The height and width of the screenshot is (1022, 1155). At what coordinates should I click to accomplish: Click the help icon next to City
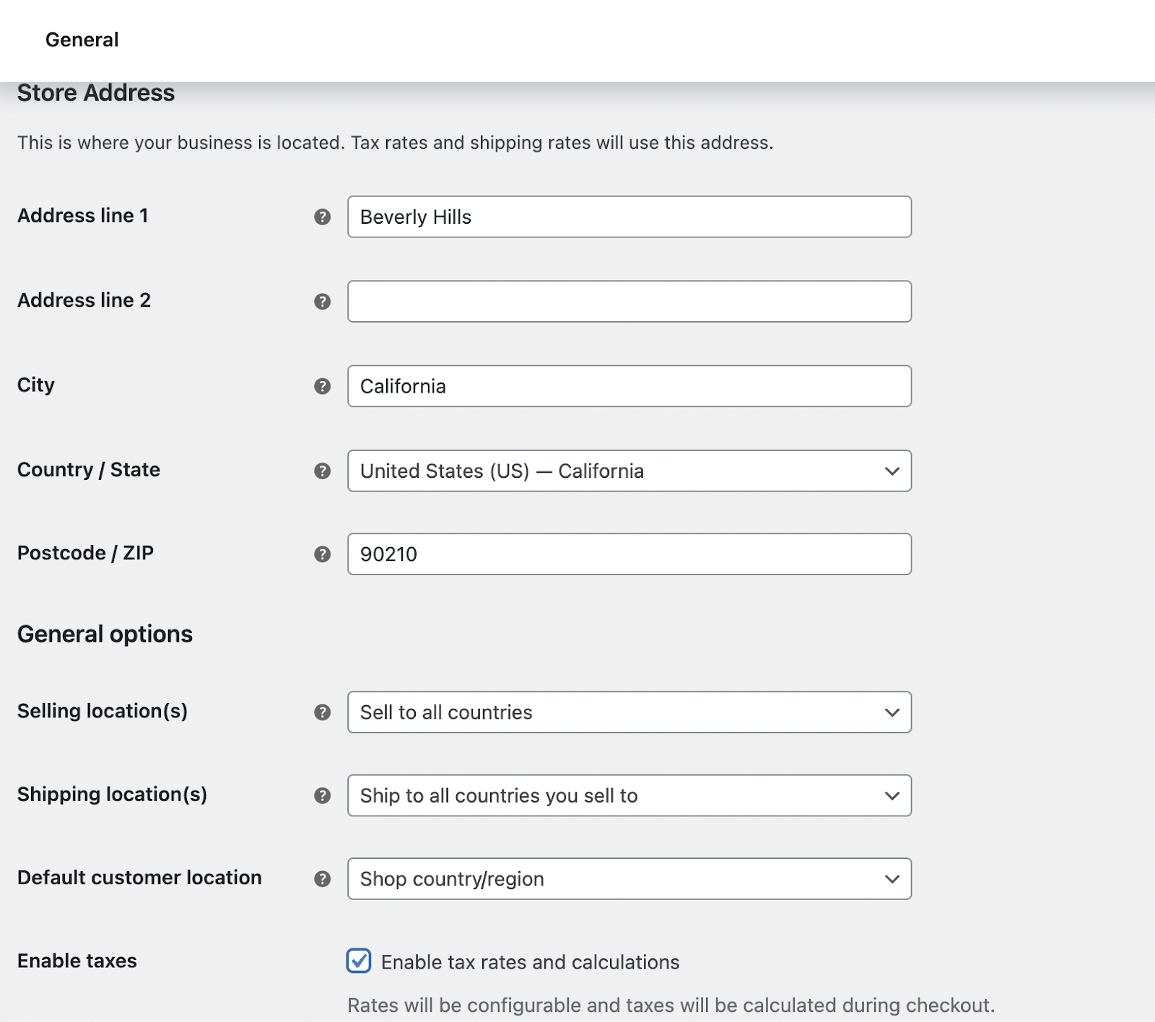click(x=323, y=386)
